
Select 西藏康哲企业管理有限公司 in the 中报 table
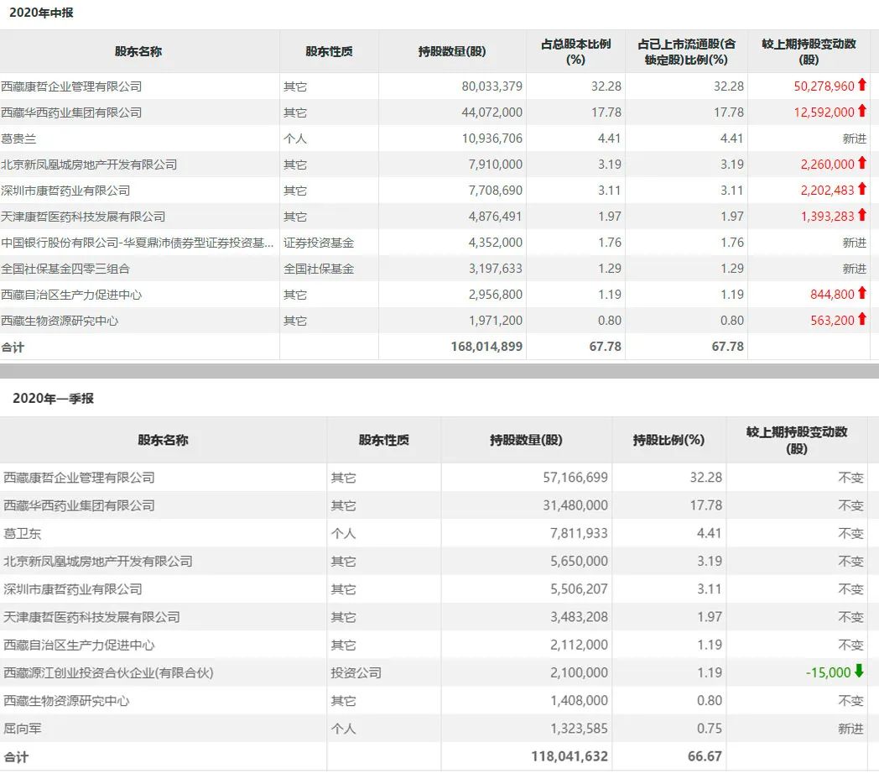71,86
